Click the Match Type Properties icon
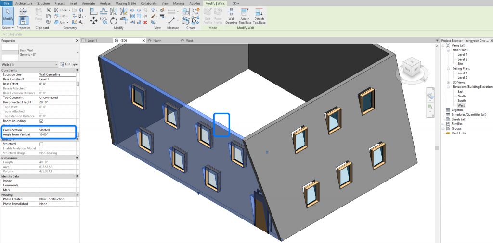The image size is (493, 243). 49,22
